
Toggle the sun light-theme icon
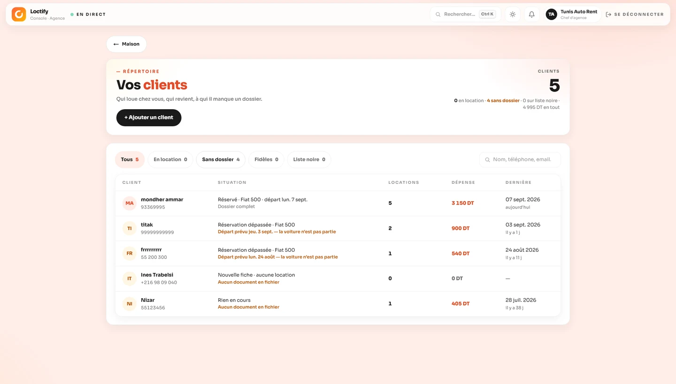[513, 15]
